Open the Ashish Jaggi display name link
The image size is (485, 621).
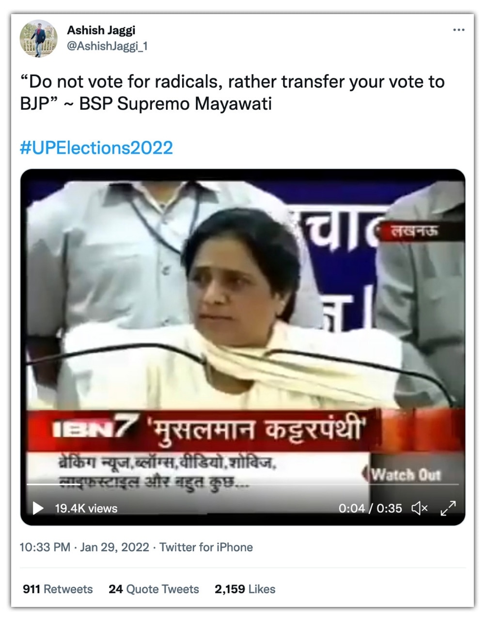pos(101,30)
